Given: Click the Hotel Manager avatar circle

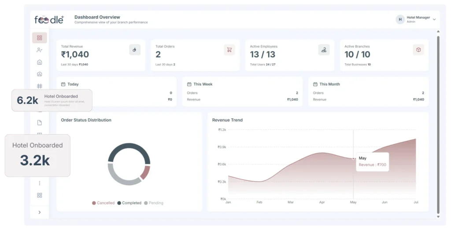Looking at the screenshot, I should pyautogui.click(x=400, y=19).
